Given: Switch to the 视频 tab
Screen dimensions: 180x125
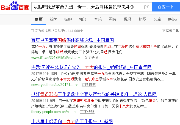Looking at the screenshot, I should tap(128, 19).
